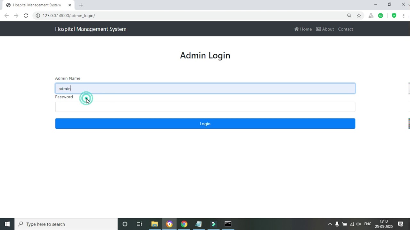410x230 pixels.
Task: Check the battery tray icon
Action: point(345,224)
